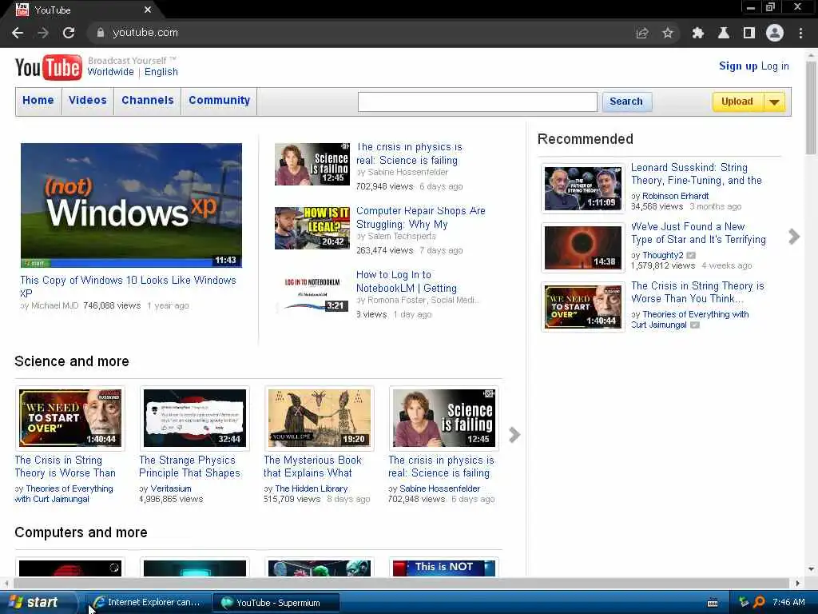Screen dimensions: 818x614
Task: Open the 14:38 black star thumbnail
Action: [x=583, y=248]
